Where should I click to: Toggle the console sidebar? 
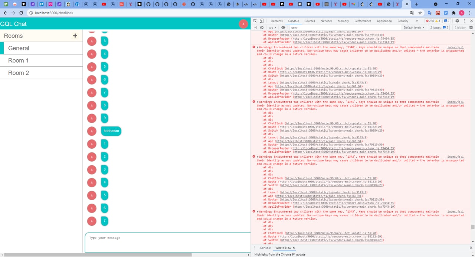[255, 27]
